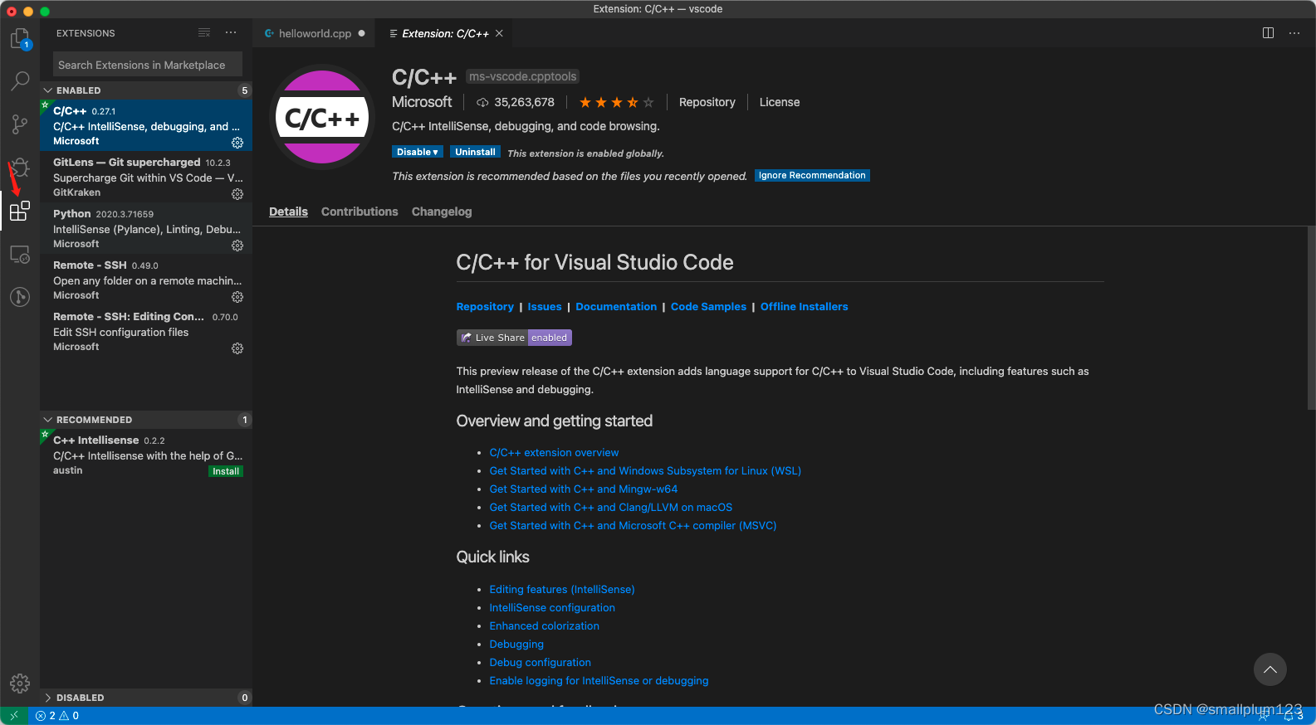Open the Debug configuration link
This screenshot has height=725, width=1316.
tap(541, 662)
